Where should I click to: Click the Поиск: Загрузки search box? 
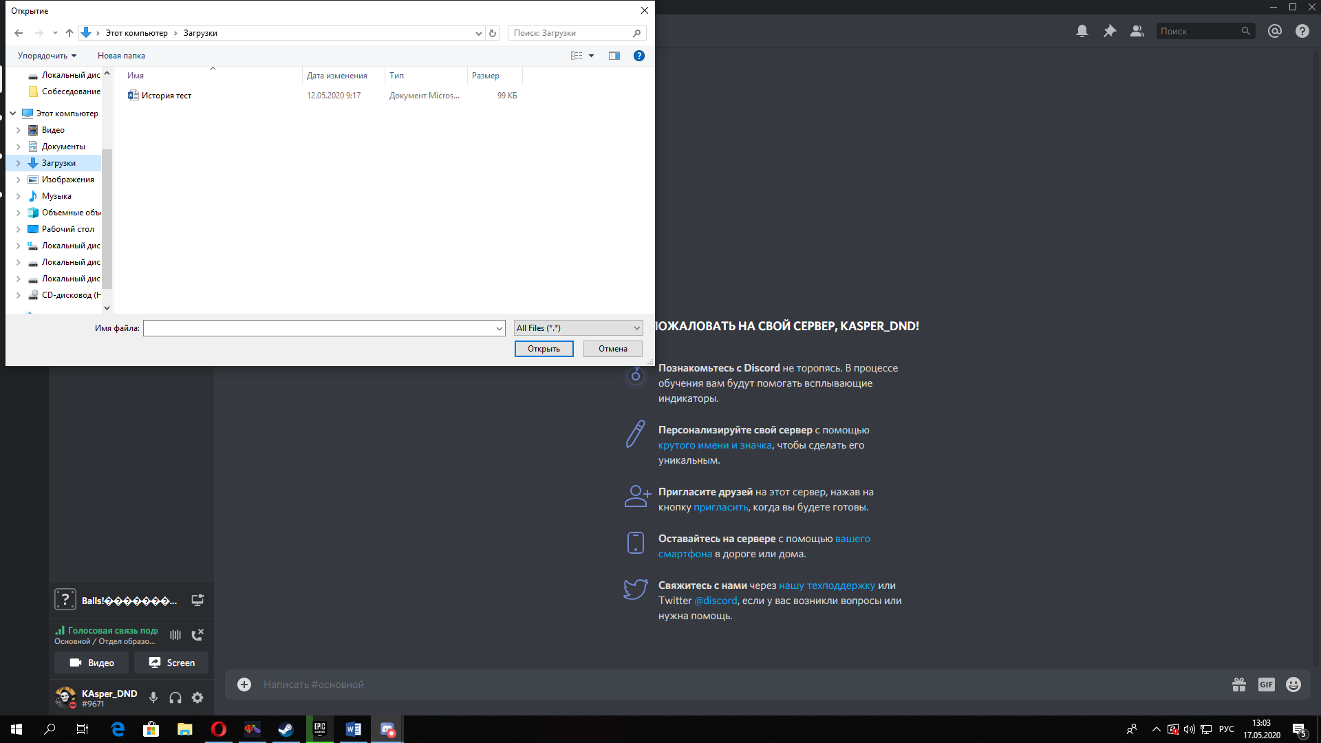tap(577, 33)
